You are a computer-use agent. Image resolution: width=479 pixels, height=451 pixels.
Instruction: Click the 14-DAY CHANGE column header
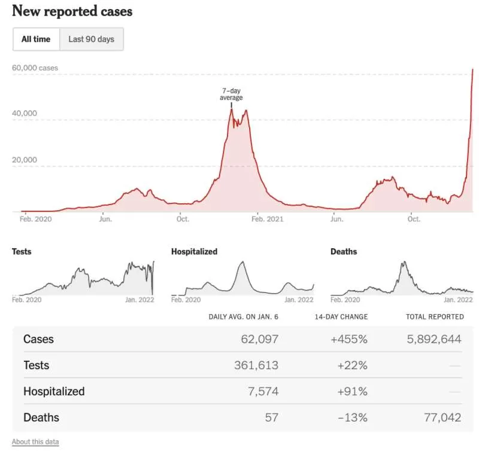[341, 317]
